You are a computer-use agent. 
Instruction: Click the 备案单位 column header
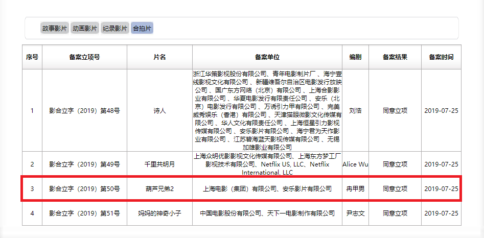click(x=267, y=57)
